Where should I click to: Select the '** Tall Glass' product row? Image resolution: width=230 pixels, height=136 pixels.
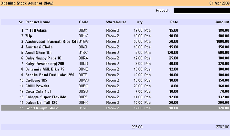point(116,31)
